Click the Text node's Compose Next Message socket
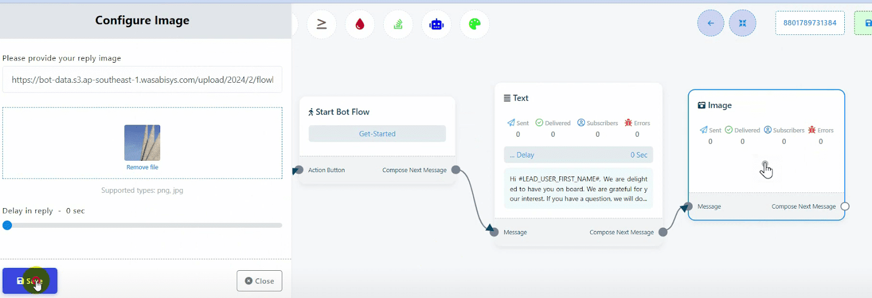Screen dimensions: 872x298 click(663, 232)
